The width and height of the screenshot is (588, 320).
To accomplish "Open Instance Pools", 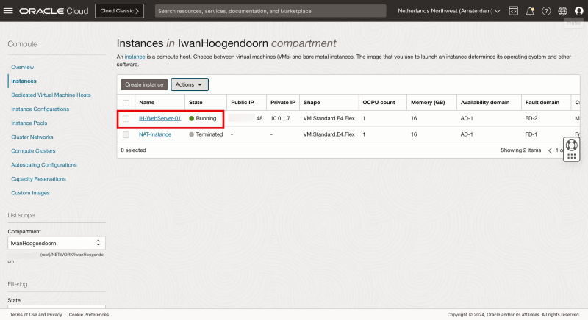I will point(29,123).
